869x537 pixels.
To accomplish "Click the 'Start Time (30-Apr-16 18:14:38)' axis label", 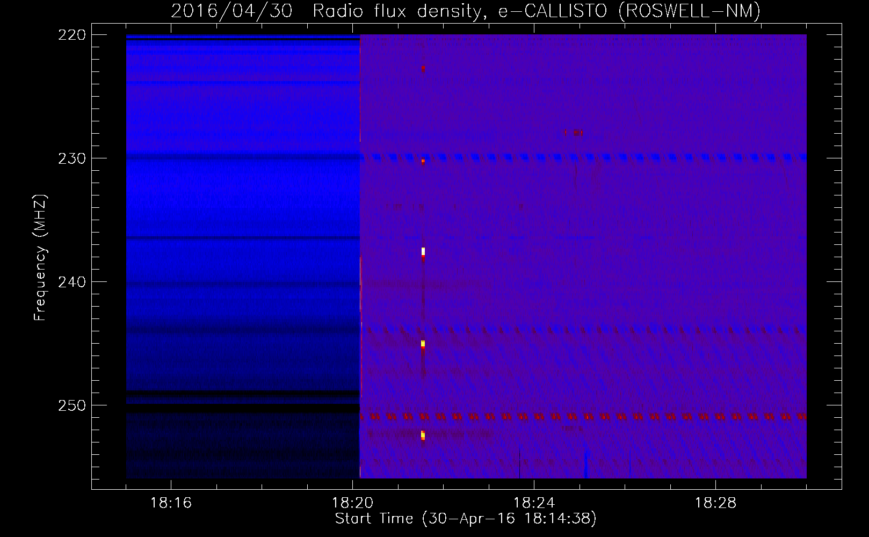I will click(x=466, y=519).
